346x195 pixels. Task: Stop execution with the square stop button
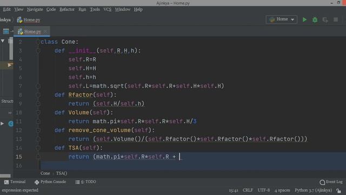point(336,19)
